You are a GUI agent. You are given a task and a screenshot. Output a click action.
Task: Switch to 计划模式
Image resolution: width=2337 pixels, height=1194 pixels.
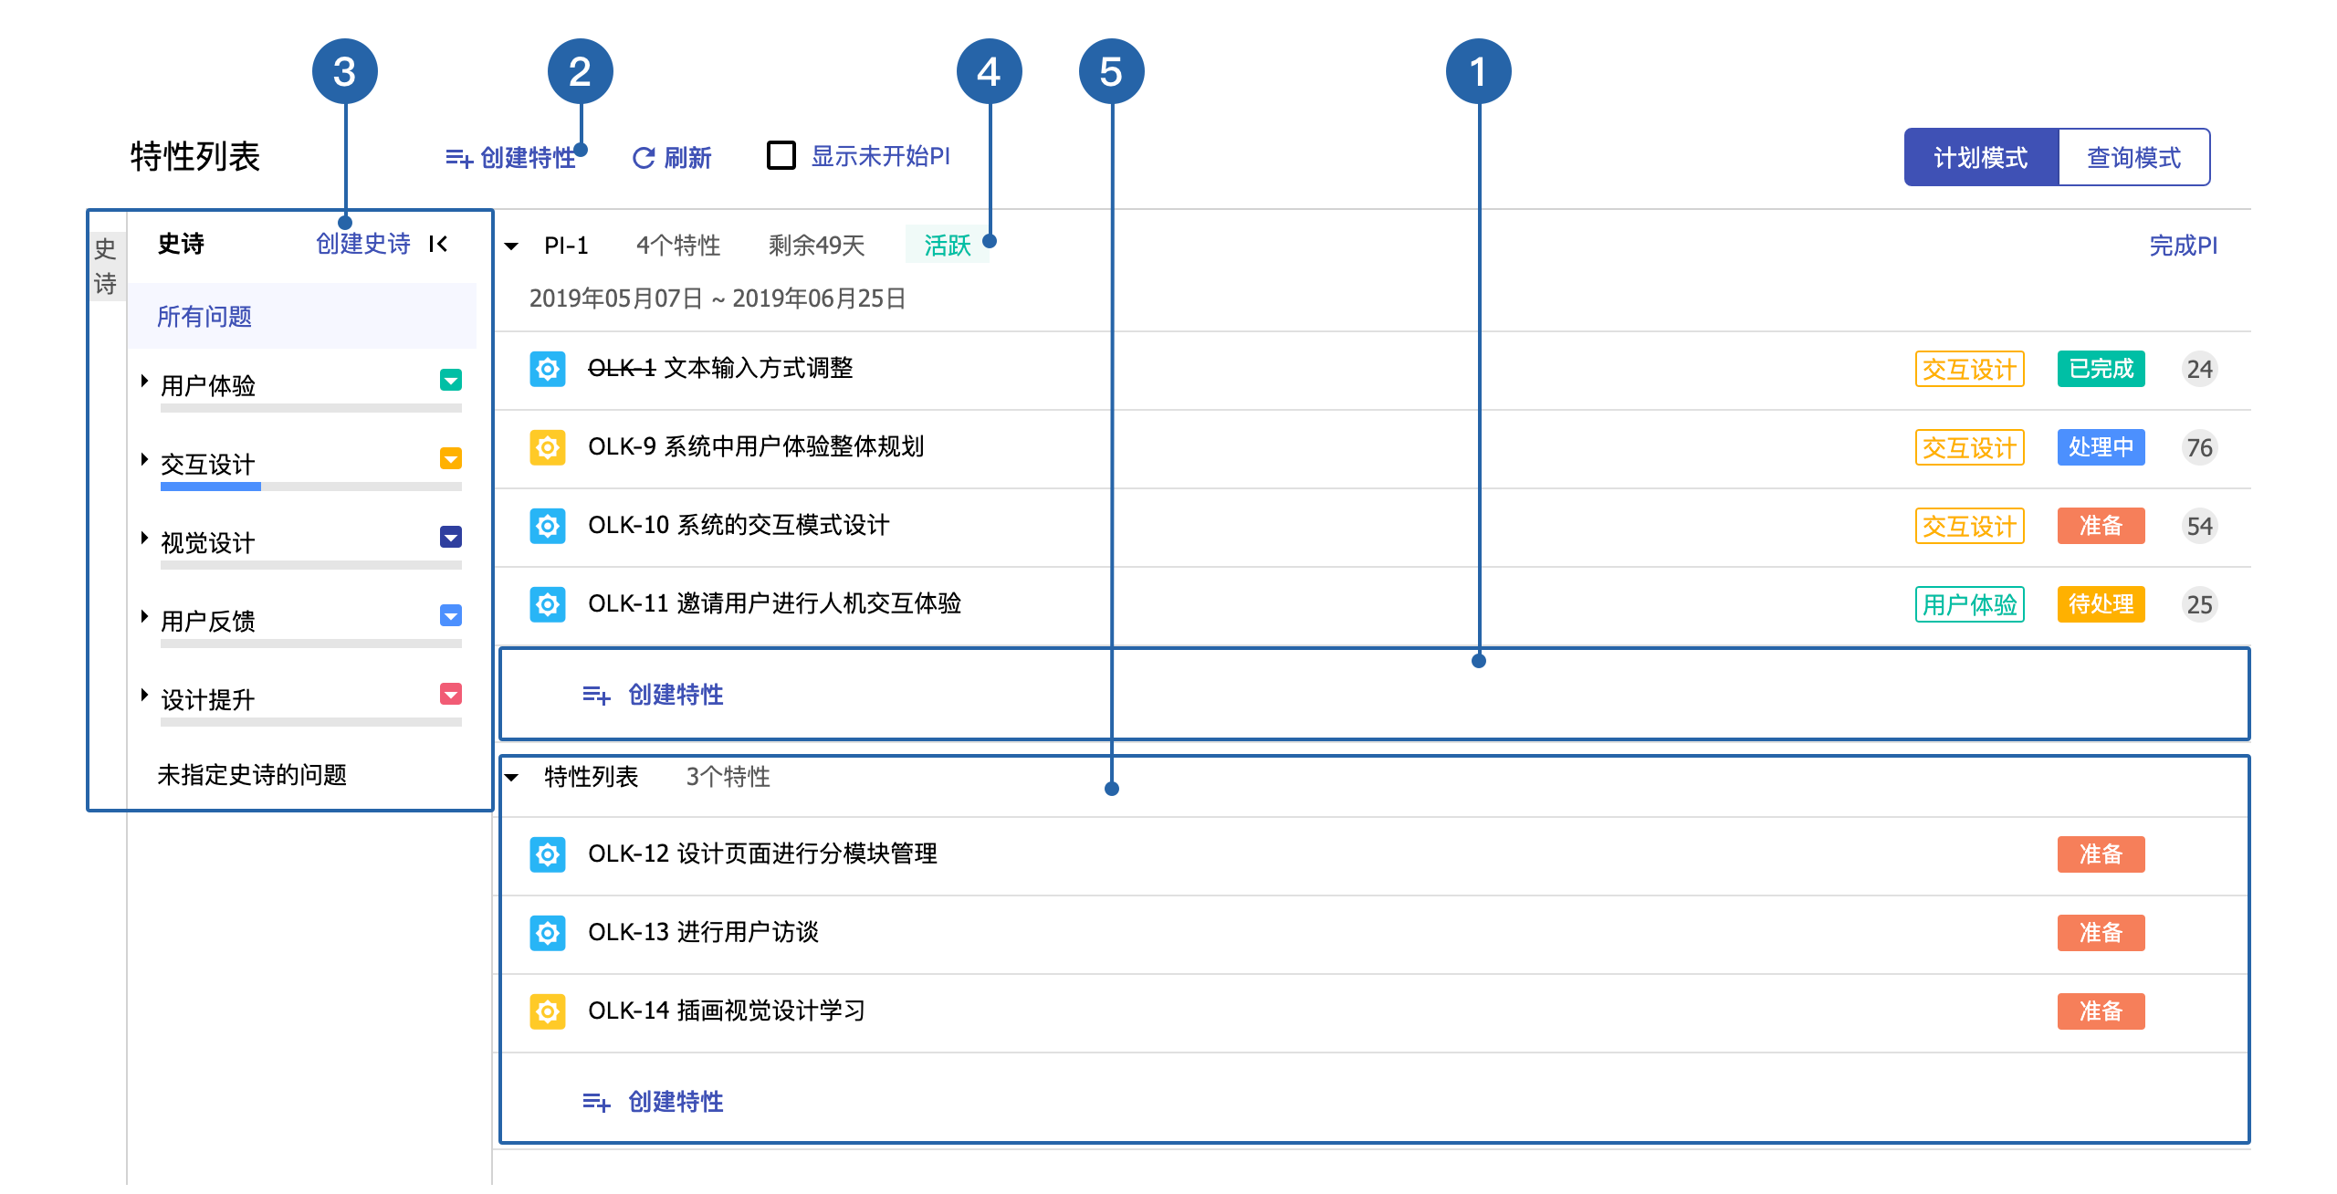(x=1981, y=157)
